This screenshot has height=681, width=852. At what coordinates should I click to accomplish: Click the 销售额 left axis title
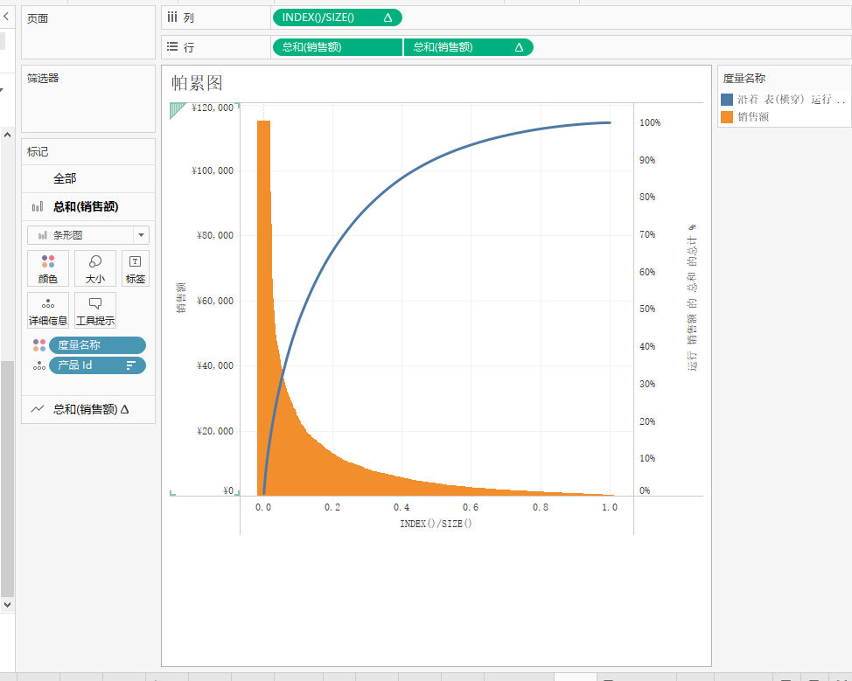181,297
